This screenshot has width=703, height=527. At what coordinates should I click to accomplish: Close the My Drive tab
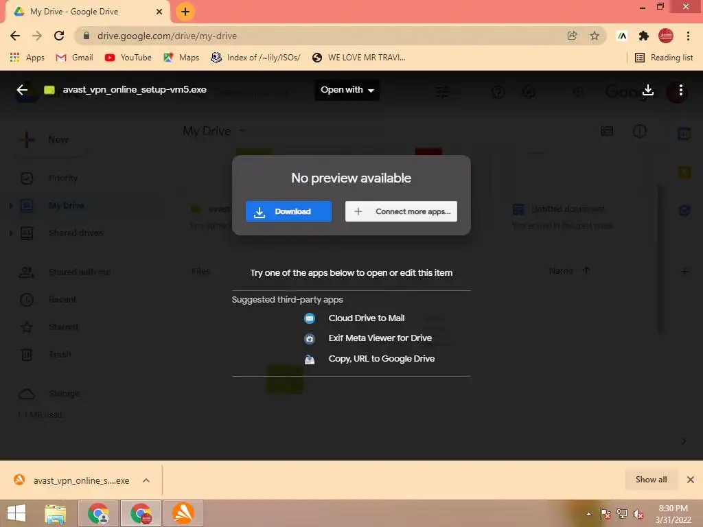click(x=159, y=12)
